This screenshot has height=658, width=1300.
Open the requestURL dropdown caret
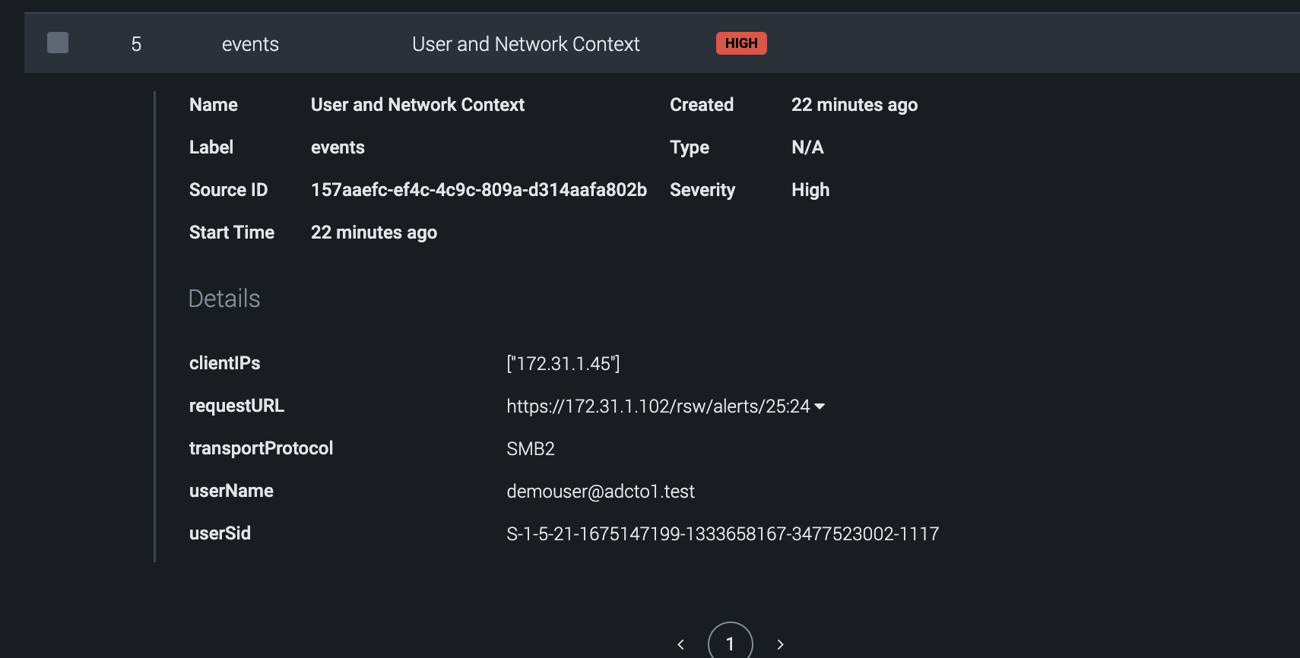[x=820, y=407]
